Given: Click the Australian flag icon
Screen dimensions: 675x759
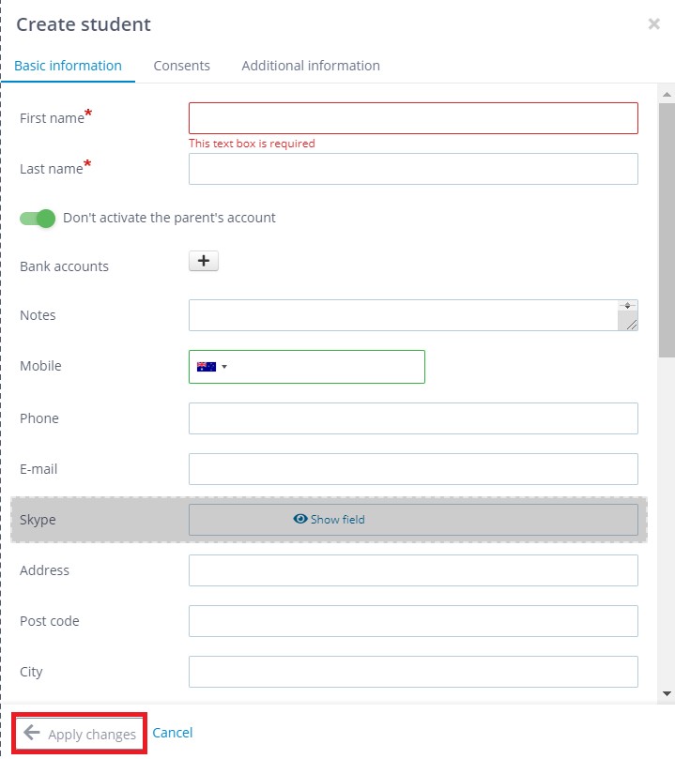Looking at the screenshot, I should (x=207, y=367).
